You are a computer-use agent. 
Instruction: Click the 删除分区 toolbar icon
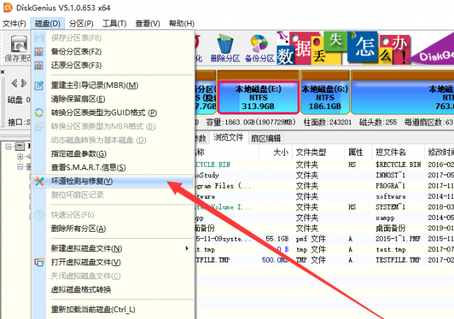point(225,48)
